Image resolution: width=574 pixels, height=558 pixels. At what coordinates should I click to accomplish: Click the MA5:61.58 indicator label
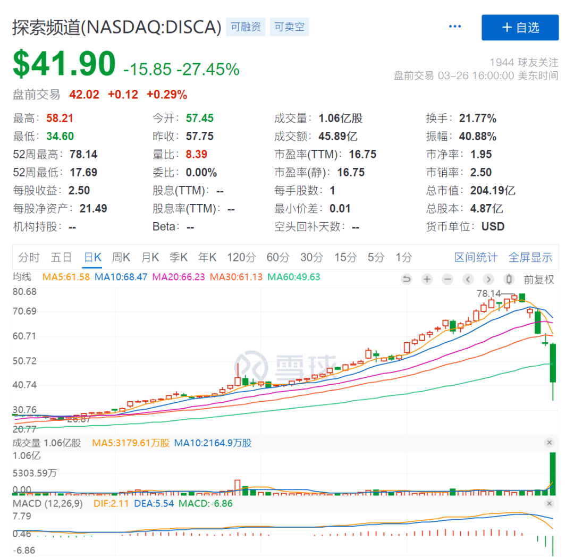coord(66,277)
